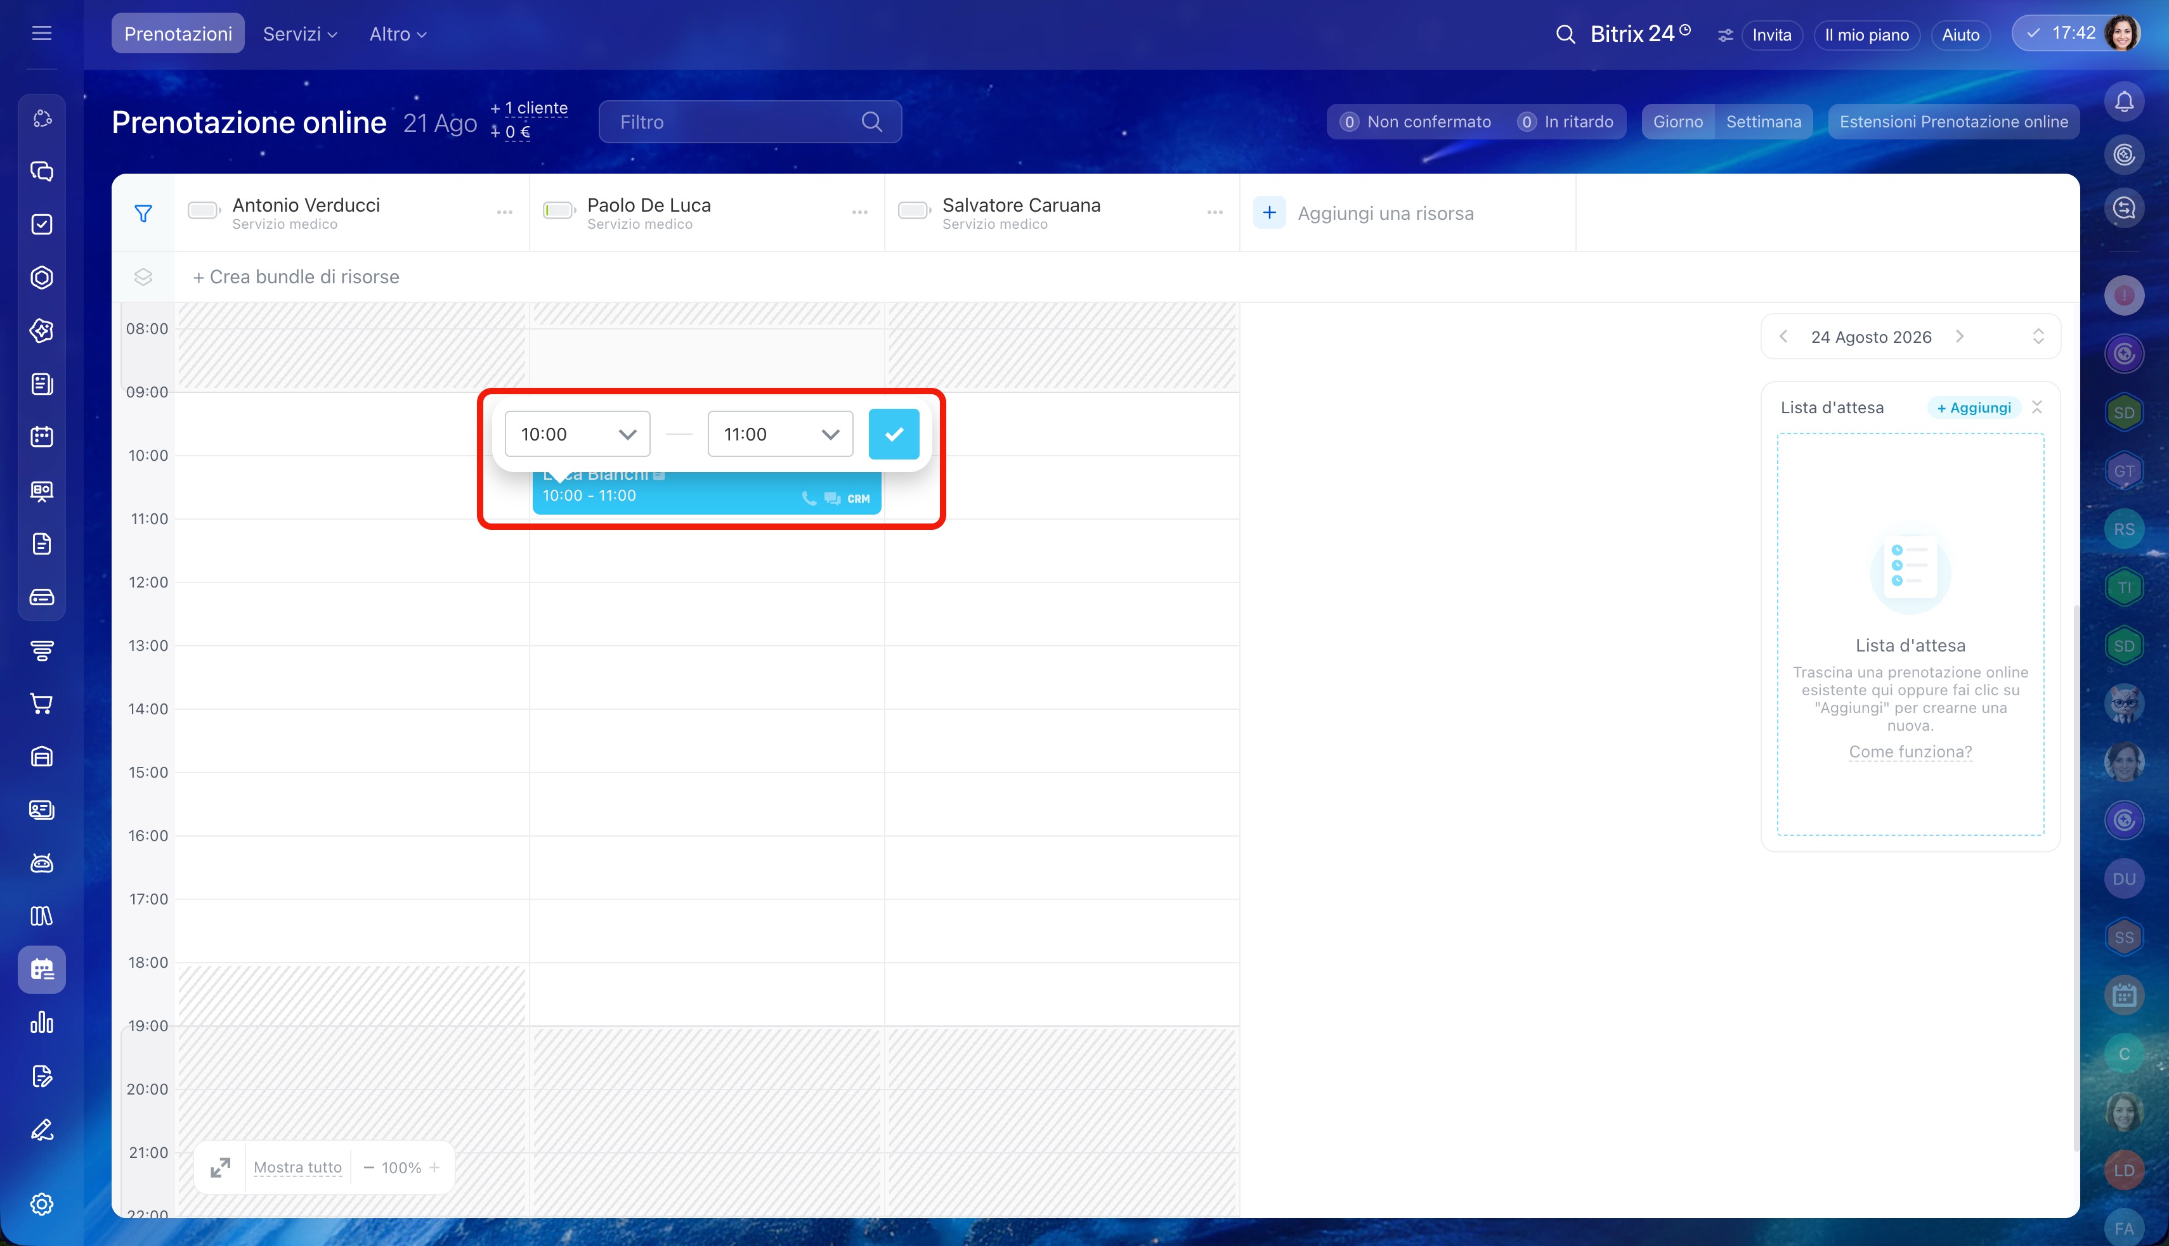This screenshot has width=2169, height=1246.
Task: Select the 10:00 - 11:00 booking block
Action: tap(707, 493)
